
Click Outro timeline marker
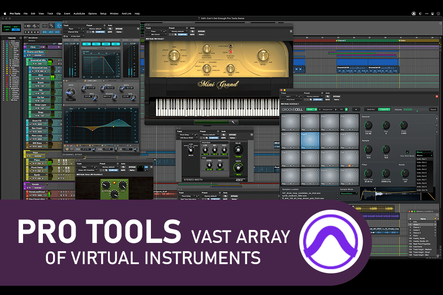(x=402, y=41)
